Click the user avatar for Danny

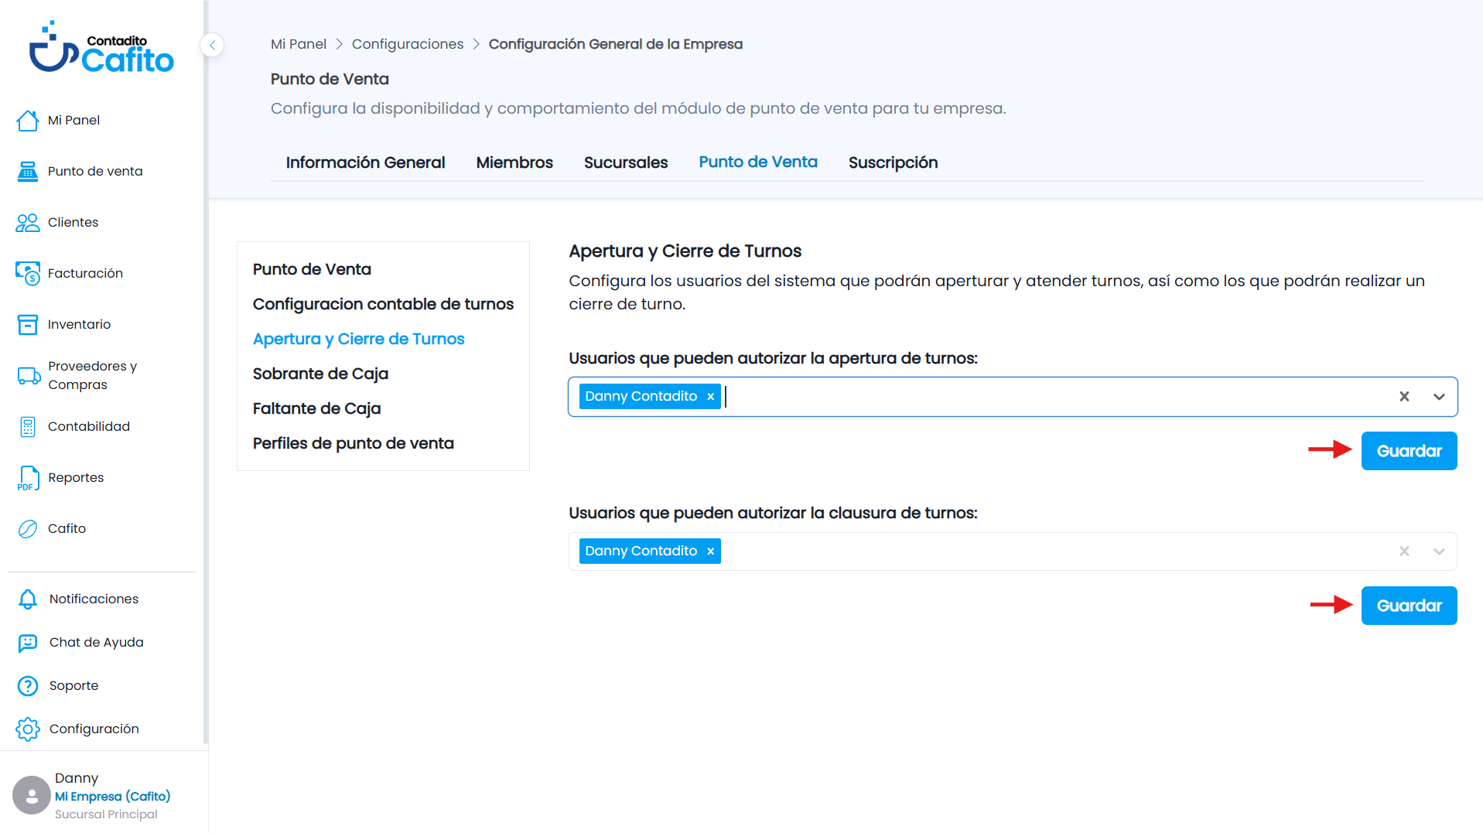(x=32, y=795)
